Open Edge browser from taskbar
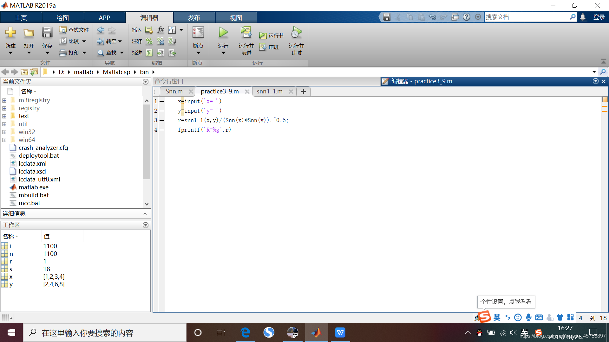This screenshot has width=609, height=342. tap(245, 332)
